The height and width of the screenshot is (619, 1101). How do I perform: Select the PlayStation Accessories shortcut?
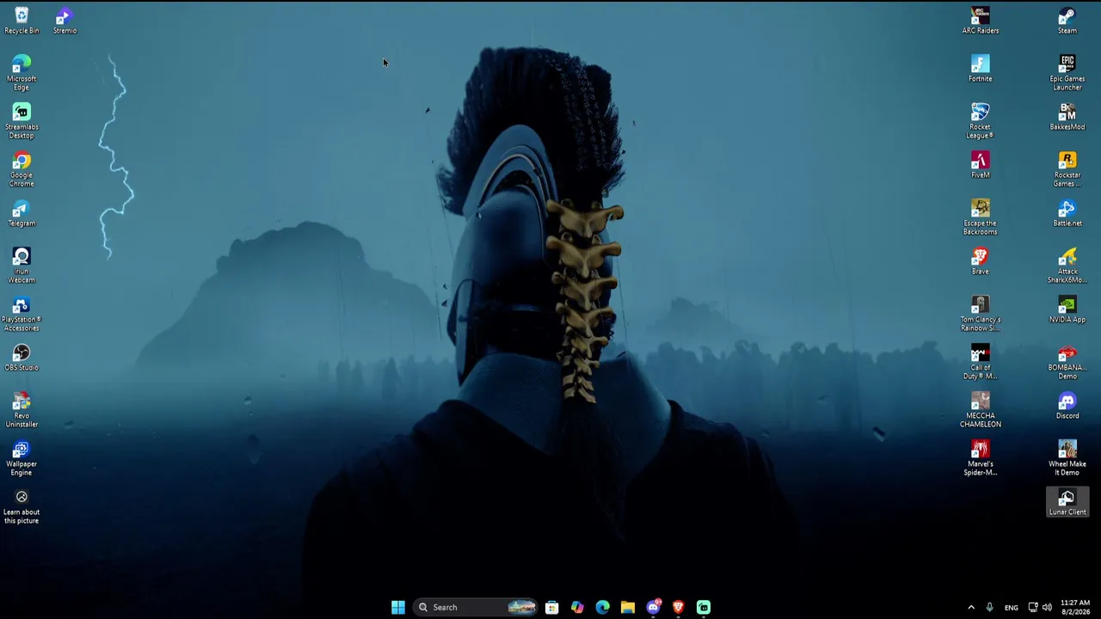coord(22,314)
